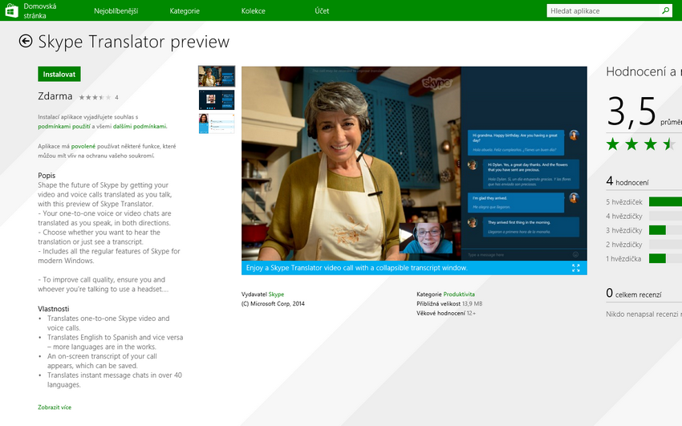Expand description with Zobrazit více
The width and height of the screenshot is (682, 426).
pyautogui.click(x=55, y=408)
